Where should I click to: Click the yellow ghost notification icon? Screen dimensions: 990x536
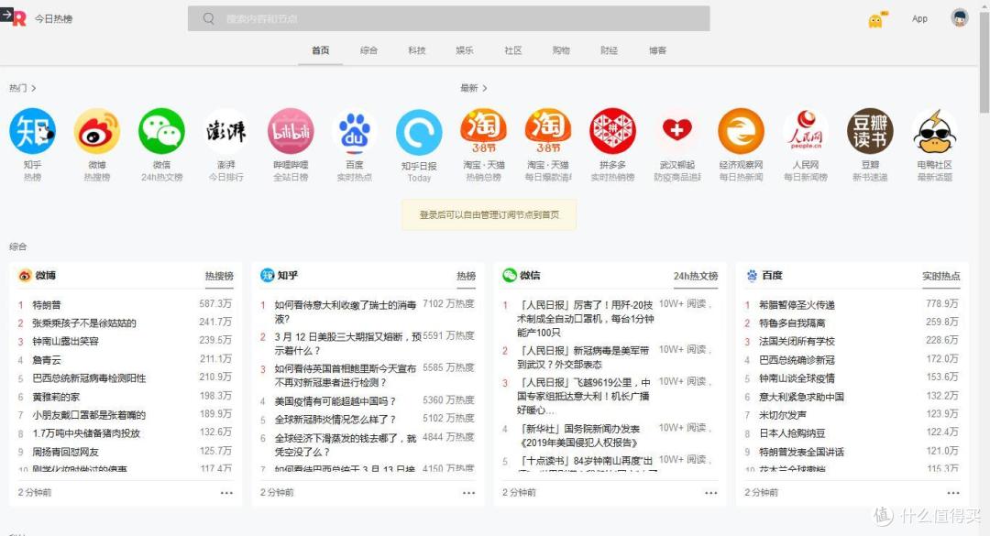pos(875,20)
